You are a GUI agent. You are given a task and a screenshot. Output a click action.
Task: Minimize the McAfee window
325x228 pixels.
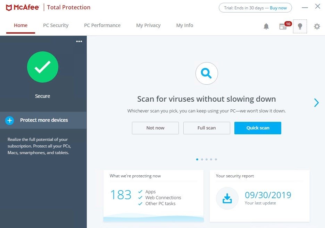click(305, 8)
